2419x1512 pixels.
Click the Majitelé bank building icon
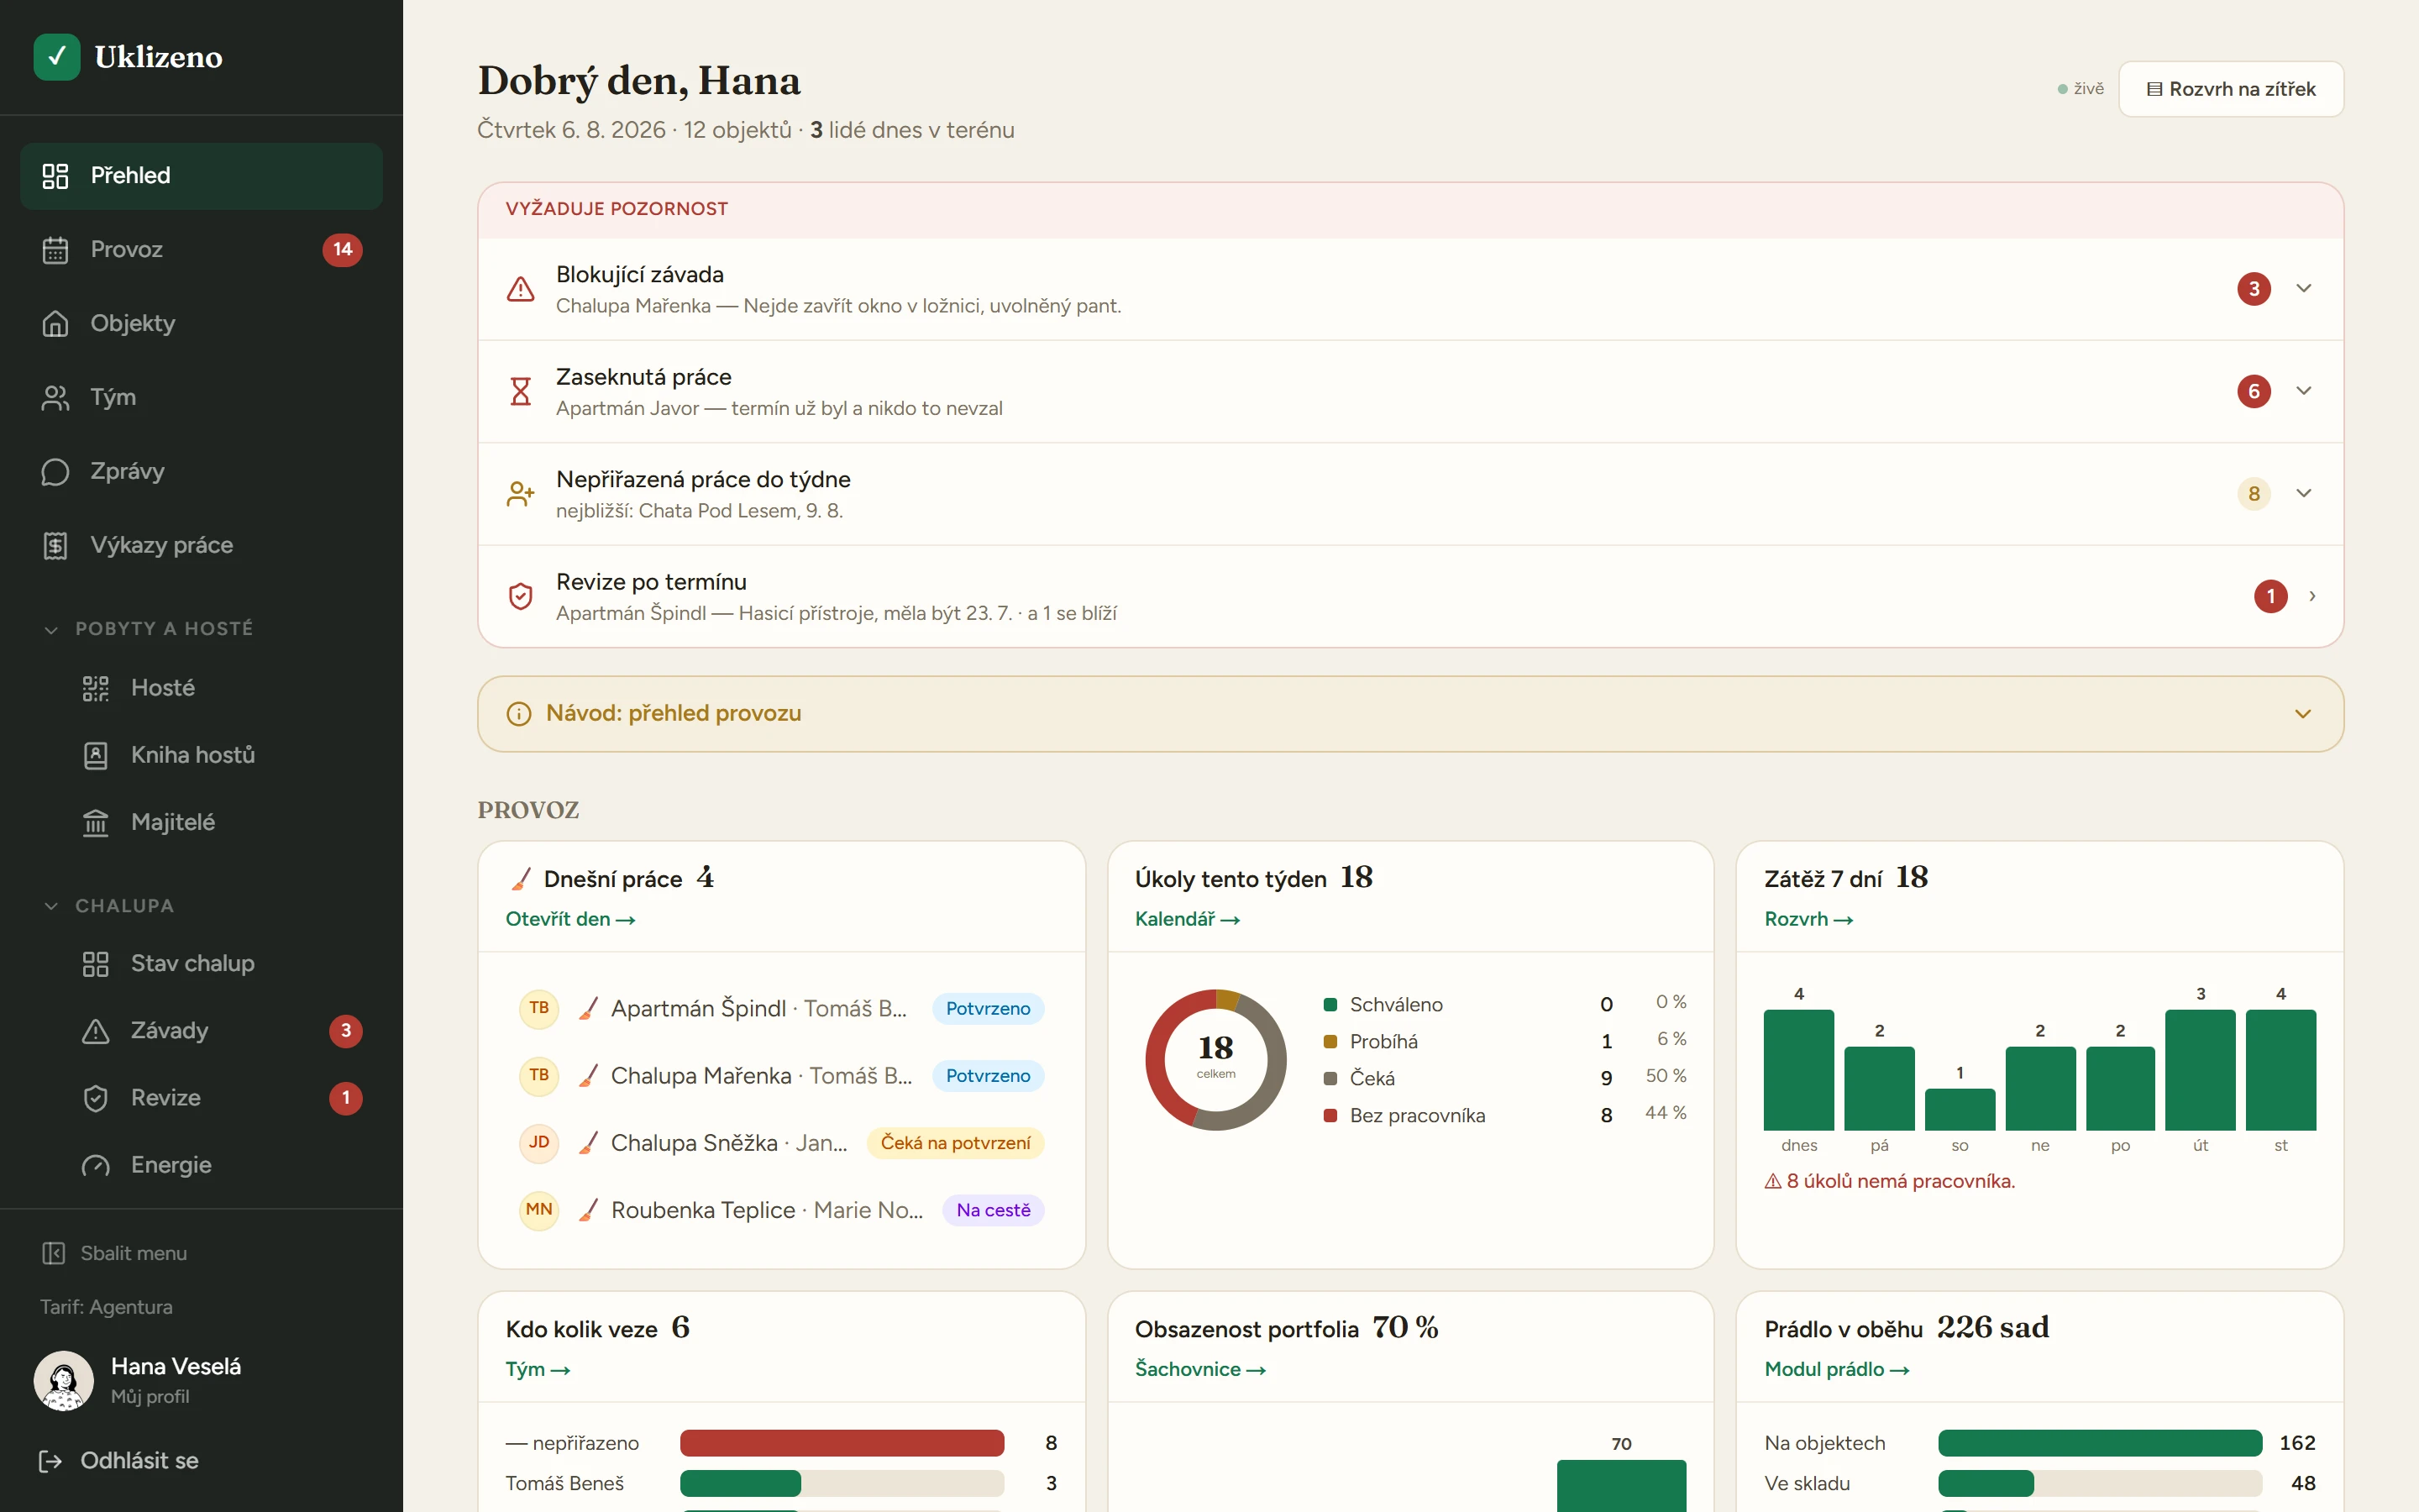95,822
